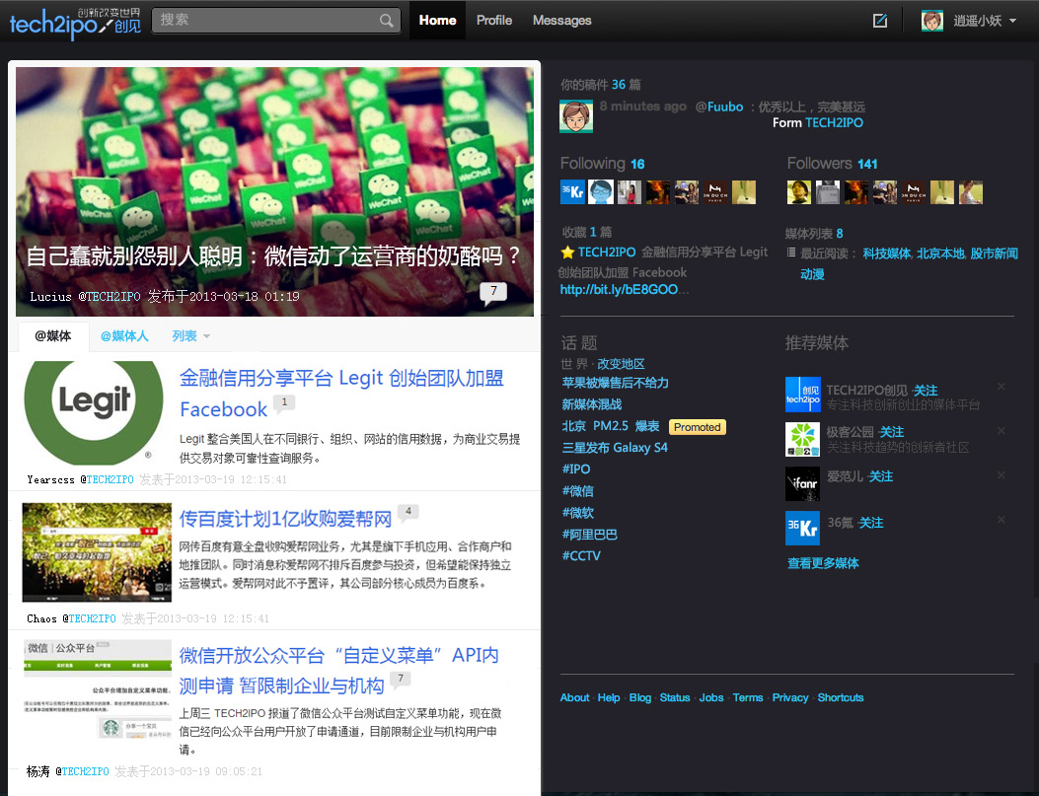Click 7 comments bubble on 微信公众平台 article
The width and height of the screenshot is (1039, 796).
pos(401,679)
